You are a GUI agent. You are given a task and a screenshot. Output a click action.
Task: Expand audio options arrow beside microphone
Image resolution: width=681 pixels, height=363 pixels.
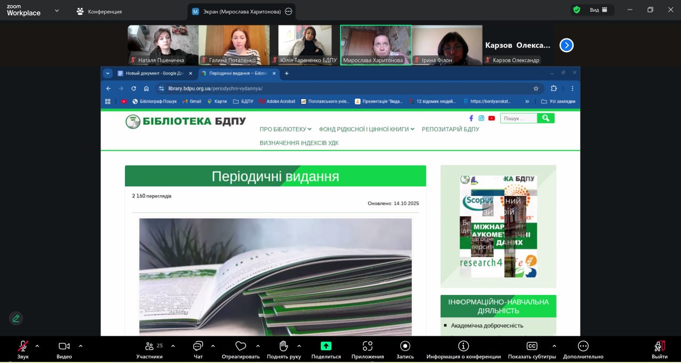37,346
